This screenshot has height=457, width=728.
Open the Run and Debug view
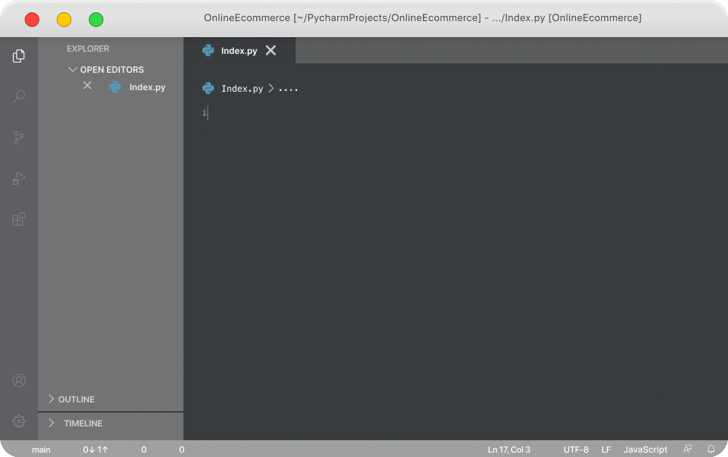[x=19, y=178]
